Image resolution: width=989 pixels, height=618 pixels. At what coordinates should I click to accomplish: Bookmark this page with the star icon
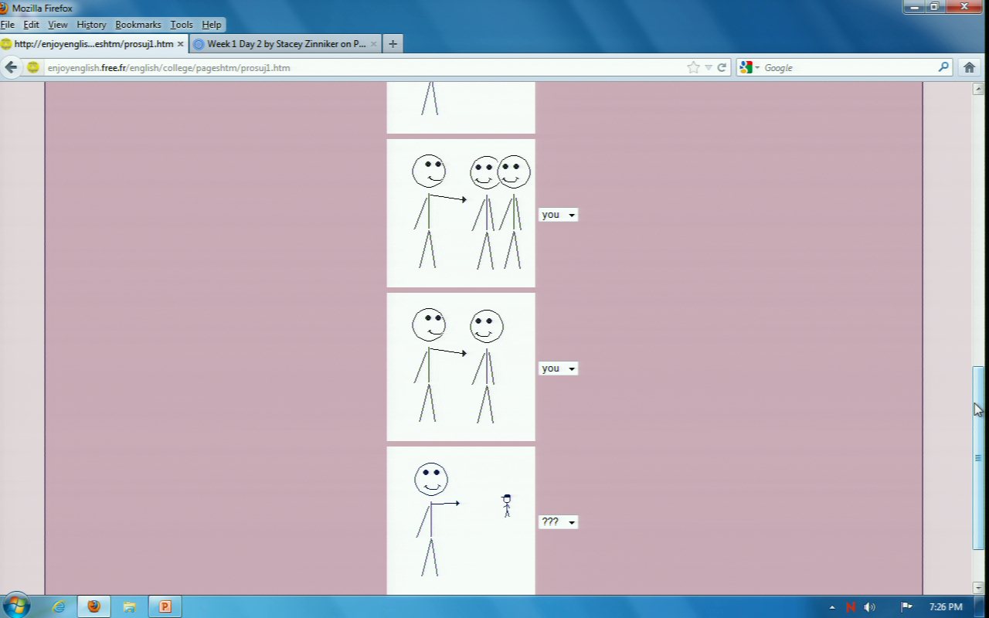tap(693, 67)
